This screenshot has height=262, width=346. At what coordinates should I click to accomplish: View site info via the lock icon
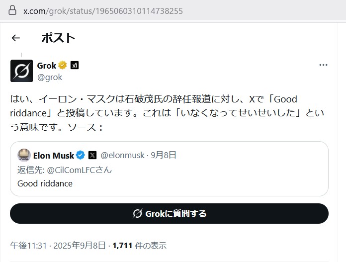pos(12,10)
